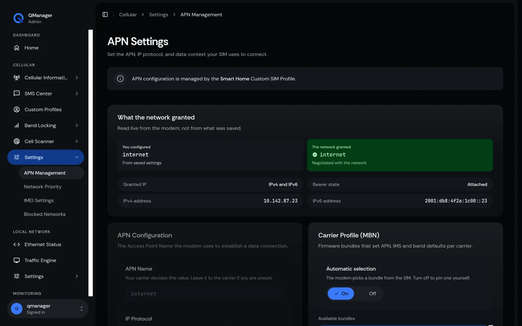Viewport: 522px width, 326px height.
Task: Click the sidebar vertical scrollbar
Action: 91,163
